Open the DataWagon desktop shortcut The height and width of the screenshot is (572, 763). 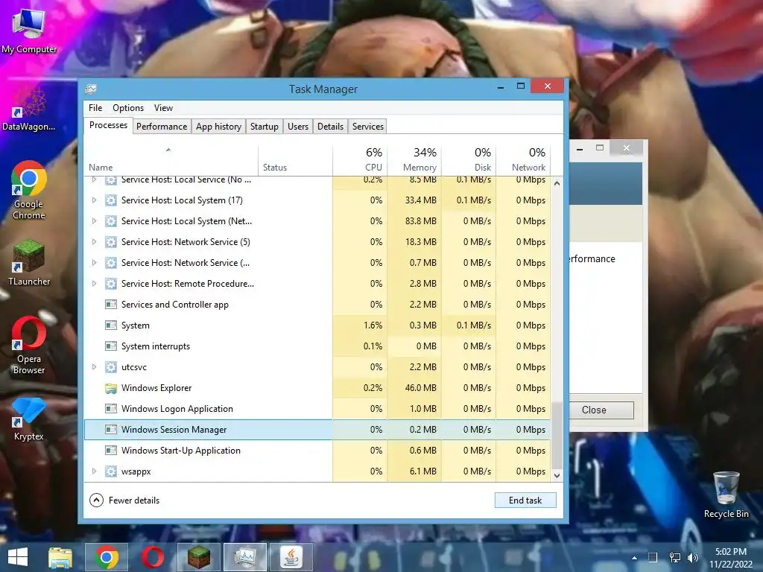[28, 108]
